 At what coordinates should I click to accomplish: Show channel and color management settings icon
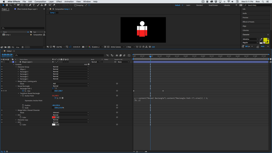[89, 47]
